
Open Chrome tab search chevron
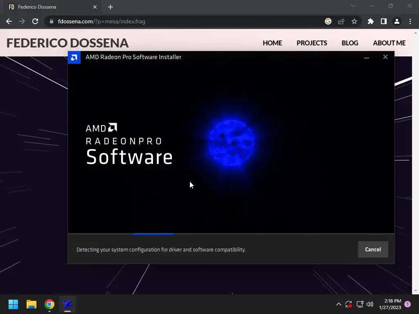353,6
